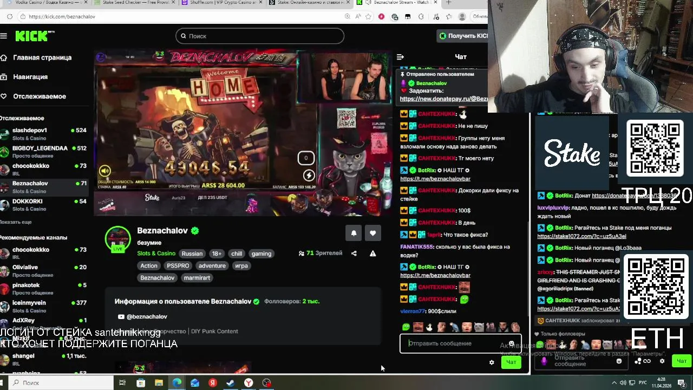The image size is (693, 390).
Task: Focus the Kick Поиск search field
Action: (260, 36)
